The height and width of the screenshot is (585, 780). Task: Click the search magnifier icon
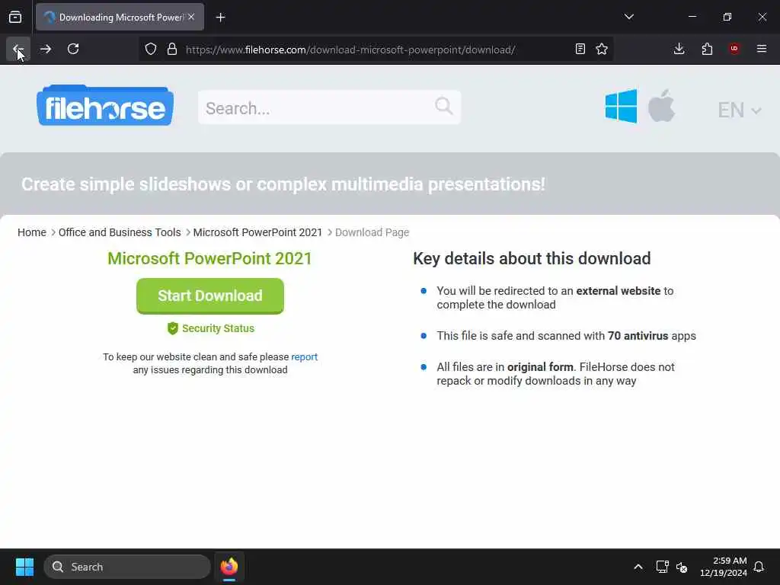pyautogui.click(x=444, y=106)
